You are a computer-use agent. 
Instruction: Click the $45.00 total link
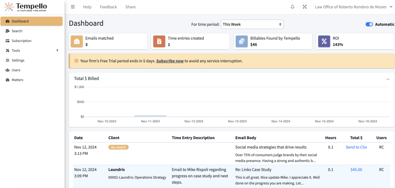click(x=356, y=170)
